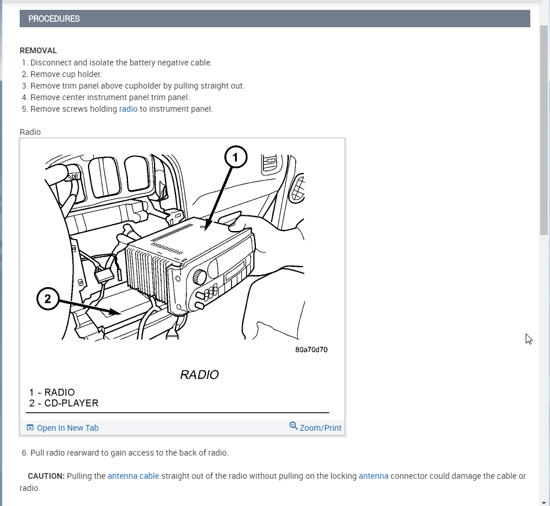Click the magnifier Zoom/Print icon
Screen dimensions: 550x506
coord(294,426)
